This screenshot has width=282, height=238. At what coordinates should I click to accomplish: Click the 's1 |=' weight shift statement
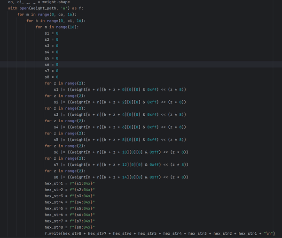120,89
